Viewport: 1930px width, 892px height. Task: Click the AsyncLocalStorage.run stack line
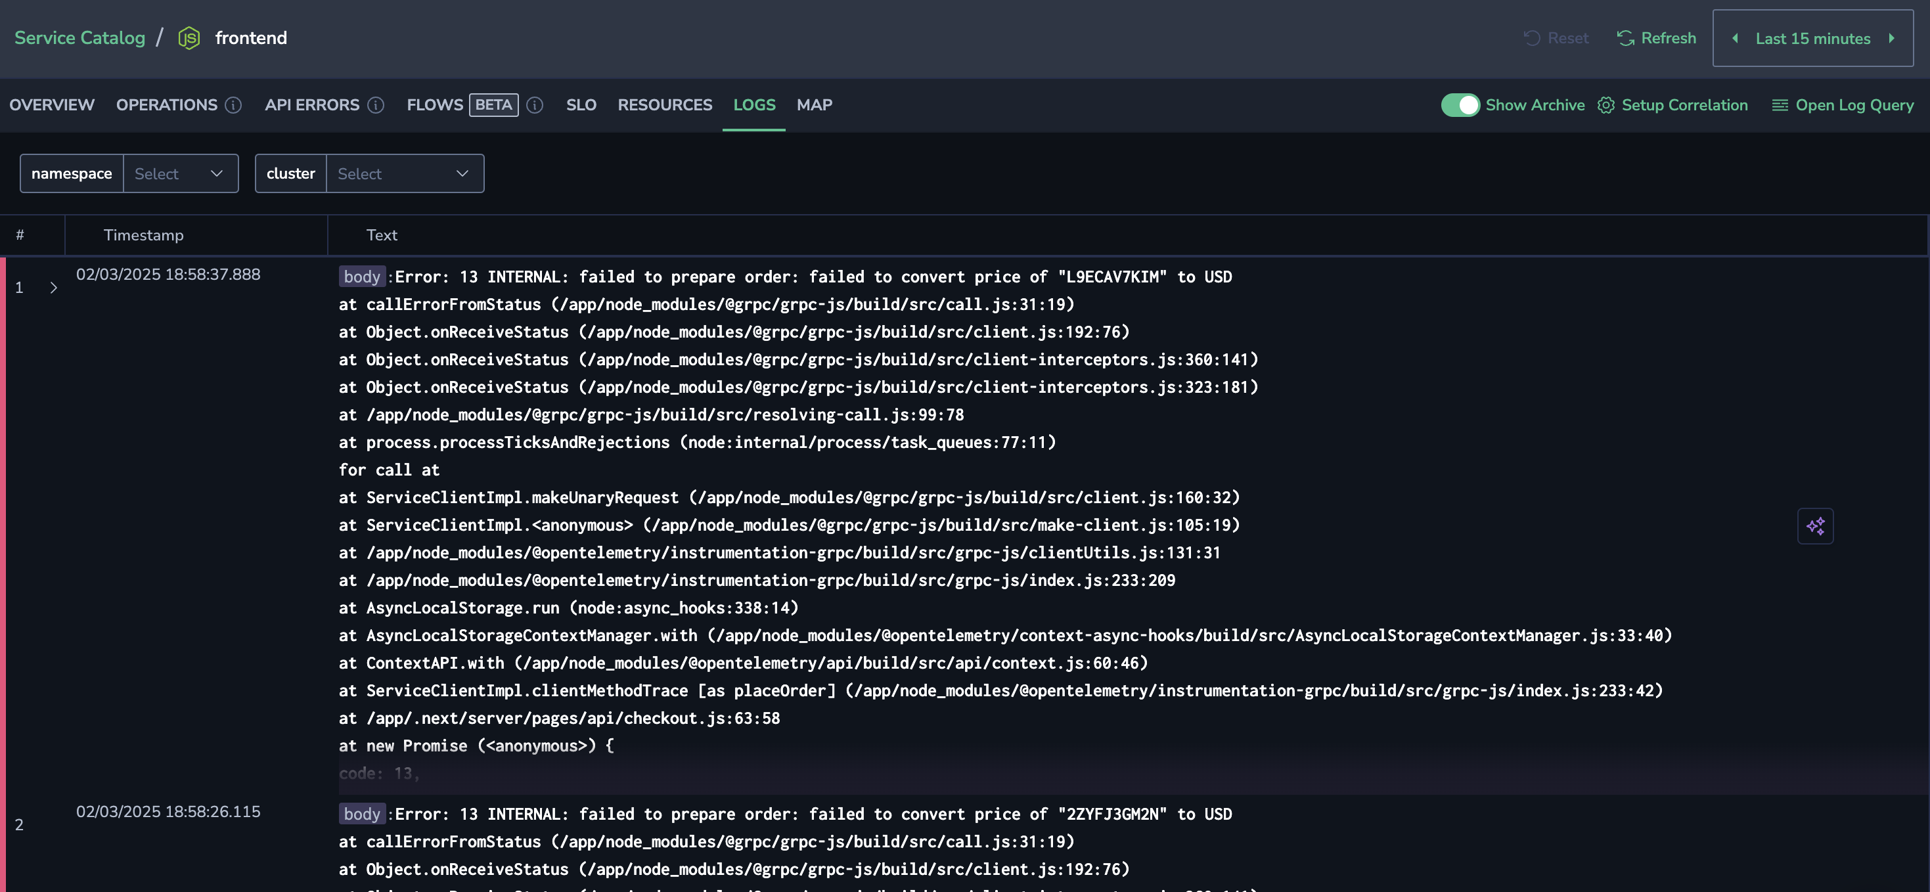569,608
